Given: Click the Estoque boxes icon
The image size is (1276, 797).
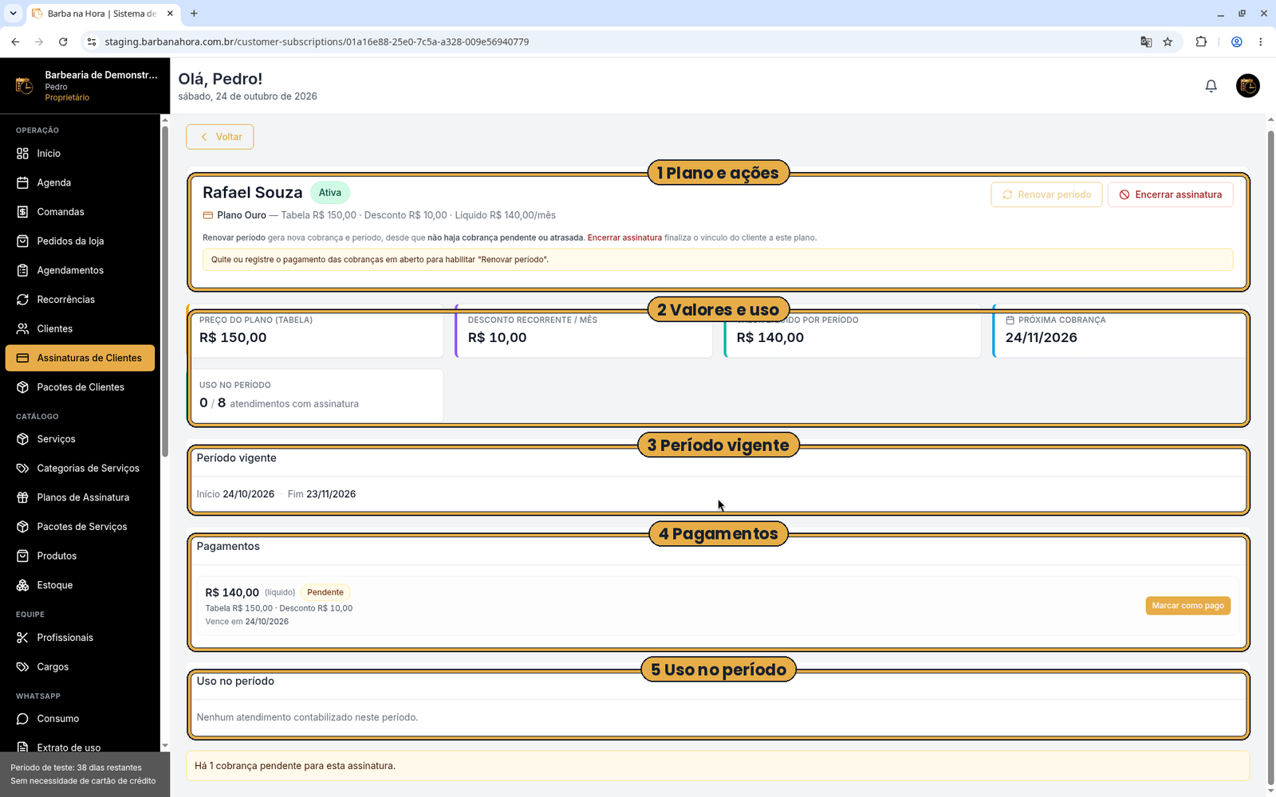Looking at the screenshot, I should 22,585.
